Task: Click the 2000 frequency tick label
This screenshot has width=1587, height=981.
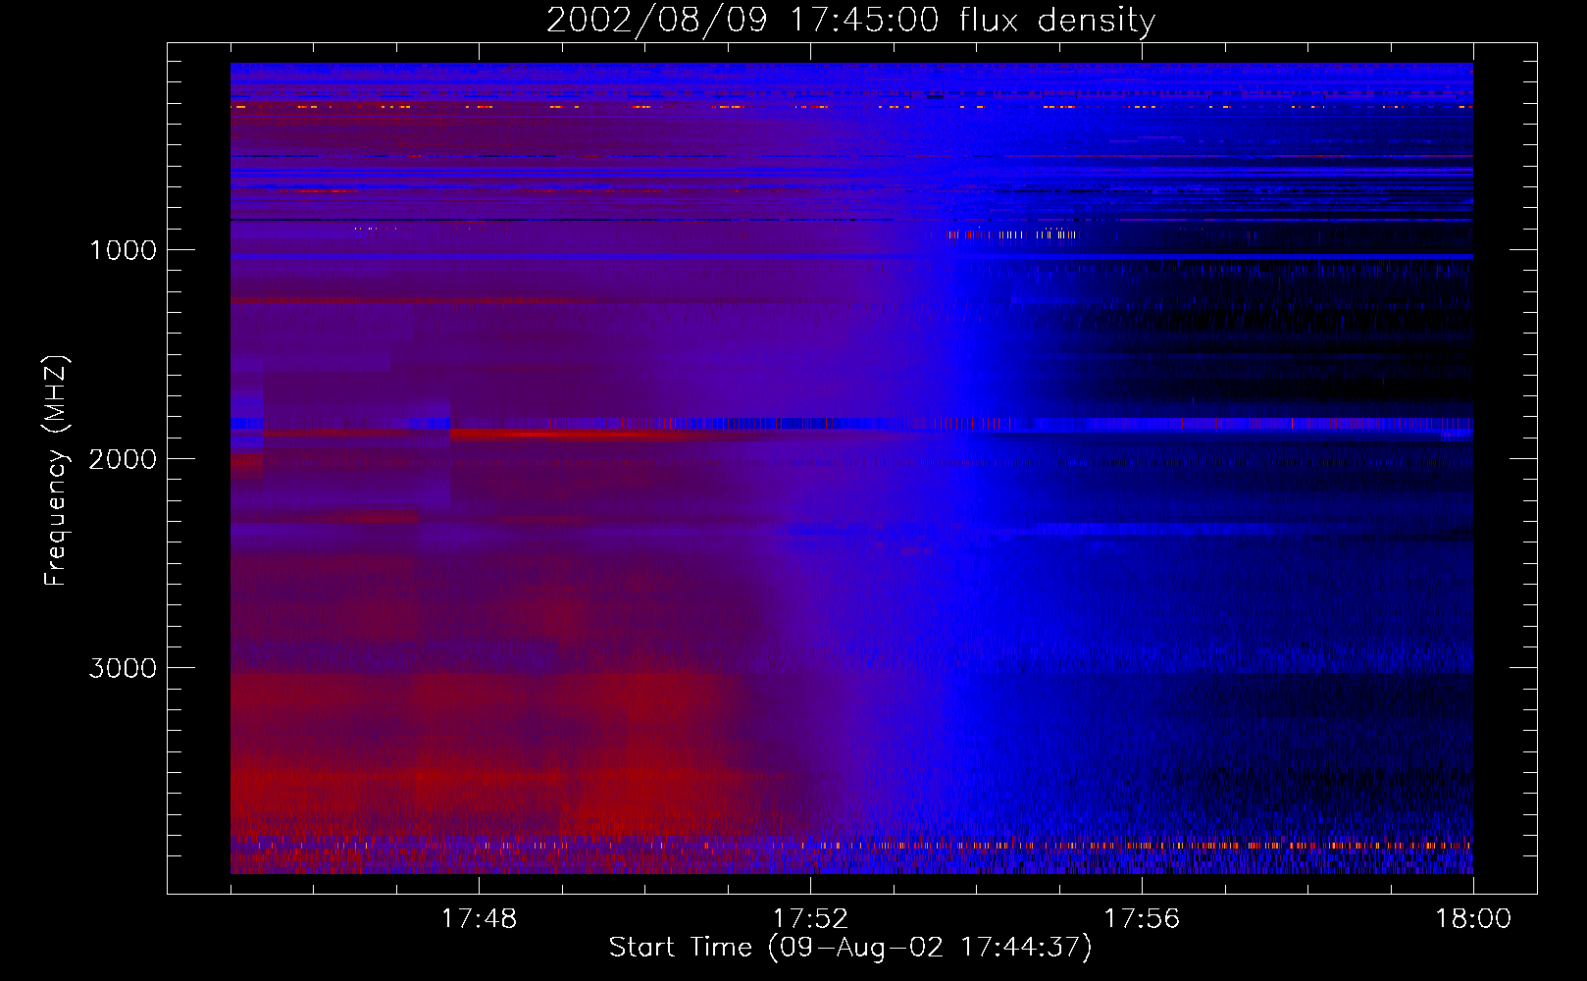Action: pos(123,459)
